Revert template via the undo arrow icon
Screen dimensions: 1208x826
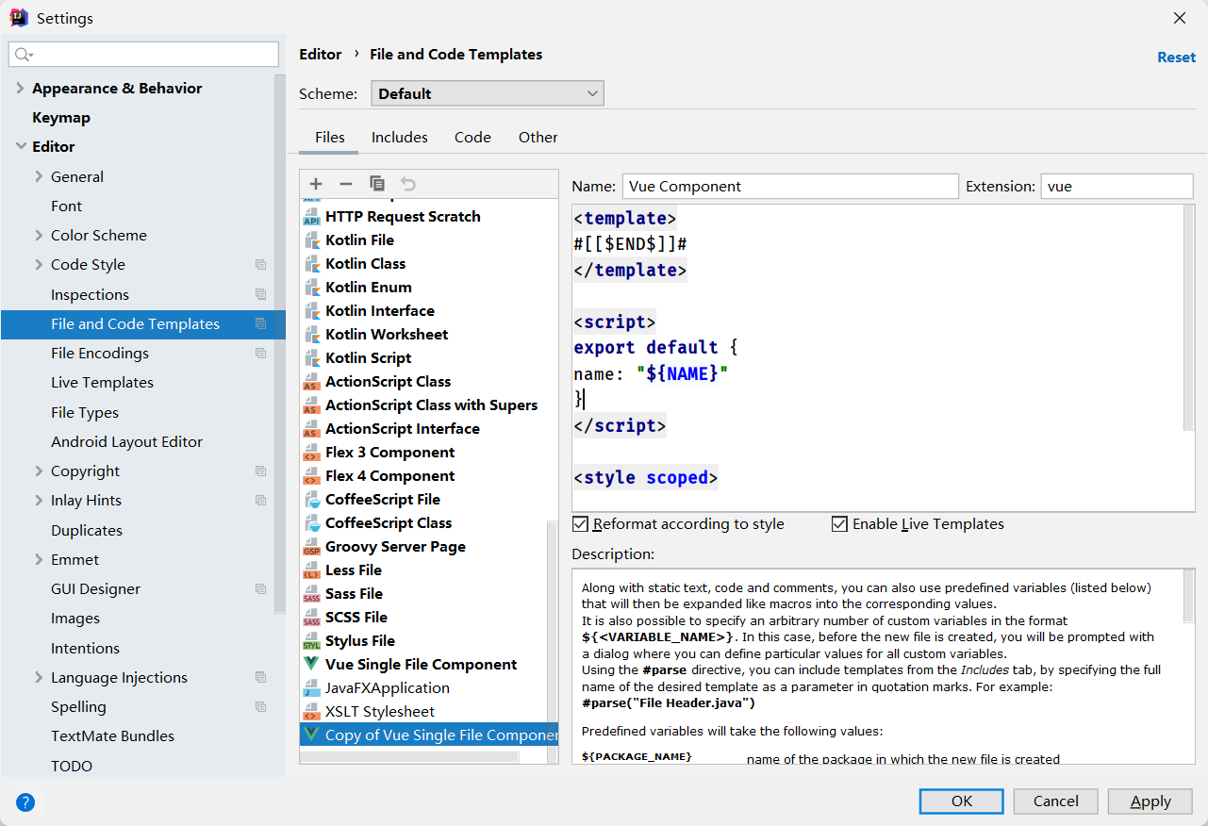(x=407, y=184)
